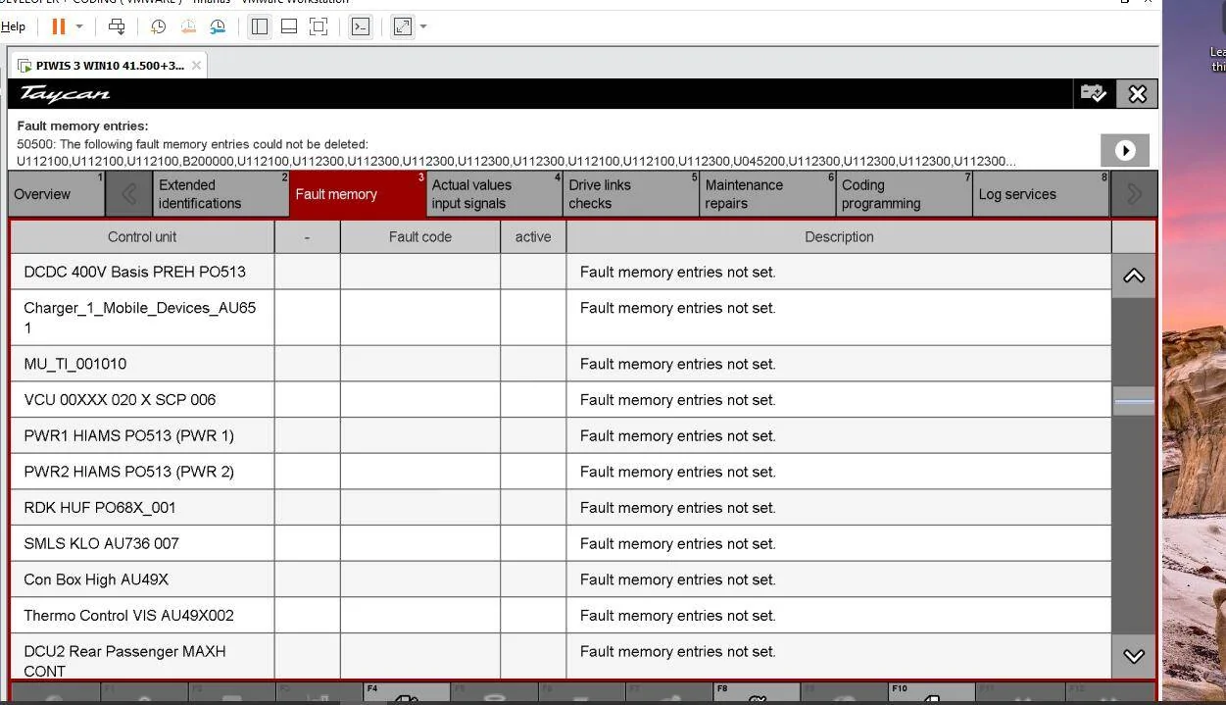Viewport: 1226px width, 705px height.
Task: Switch to the Overview tab
Action: [56, 194]
